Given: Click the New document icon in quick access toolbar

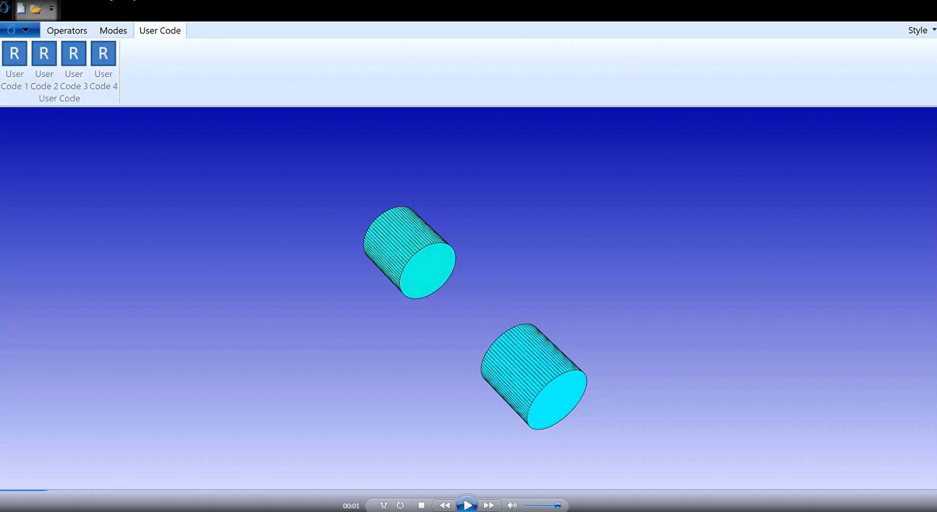Looking at the screenshot, I should pos(21,9).
